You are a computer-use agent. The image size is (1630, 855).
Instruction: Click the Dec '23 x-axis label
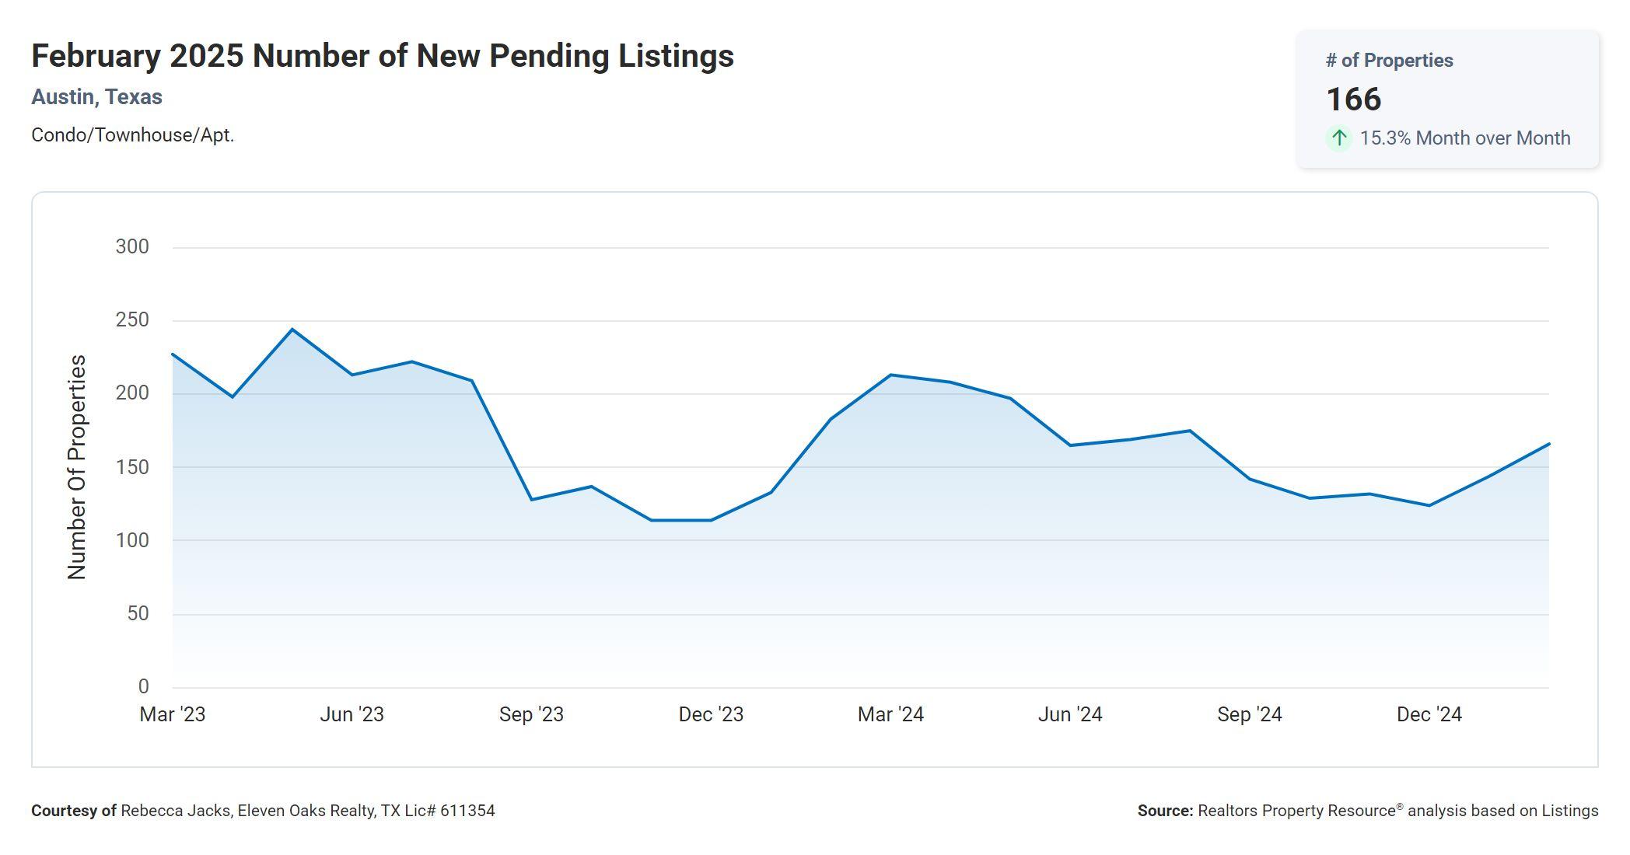711,714
